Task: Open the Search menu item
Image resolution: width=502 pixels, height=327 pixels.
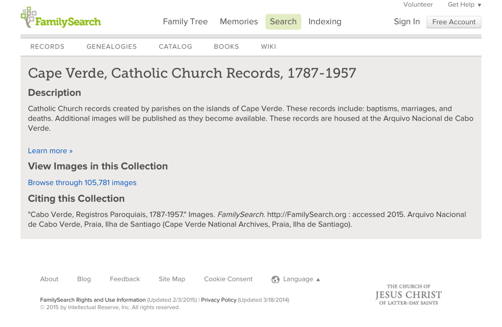Action: click(x=283, y=21)
